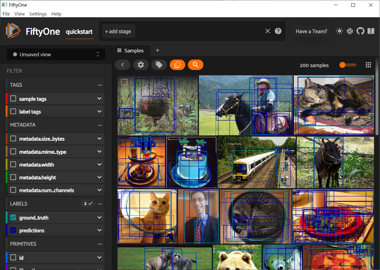Viewport: 380px width, 270px height.
Task: Open the Settings menu
Action: [38, 14]
